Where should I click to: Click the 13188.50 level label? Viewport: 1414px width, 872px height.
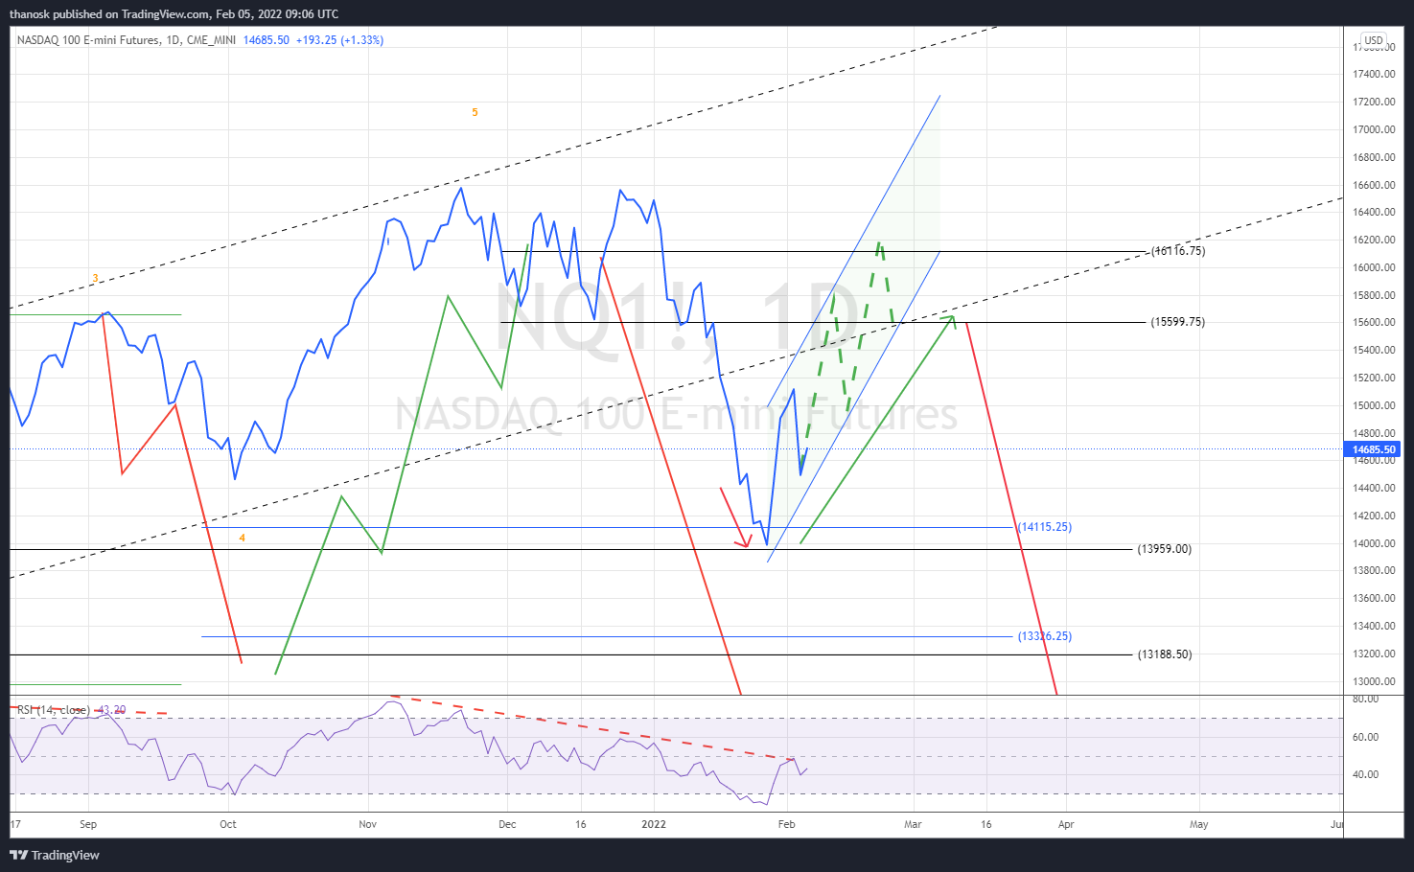(1165, 654)
